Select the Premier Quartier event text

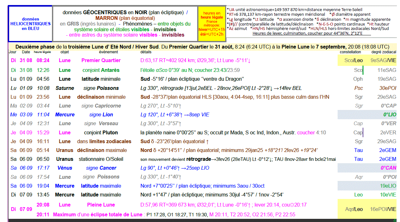click(101, 61)
